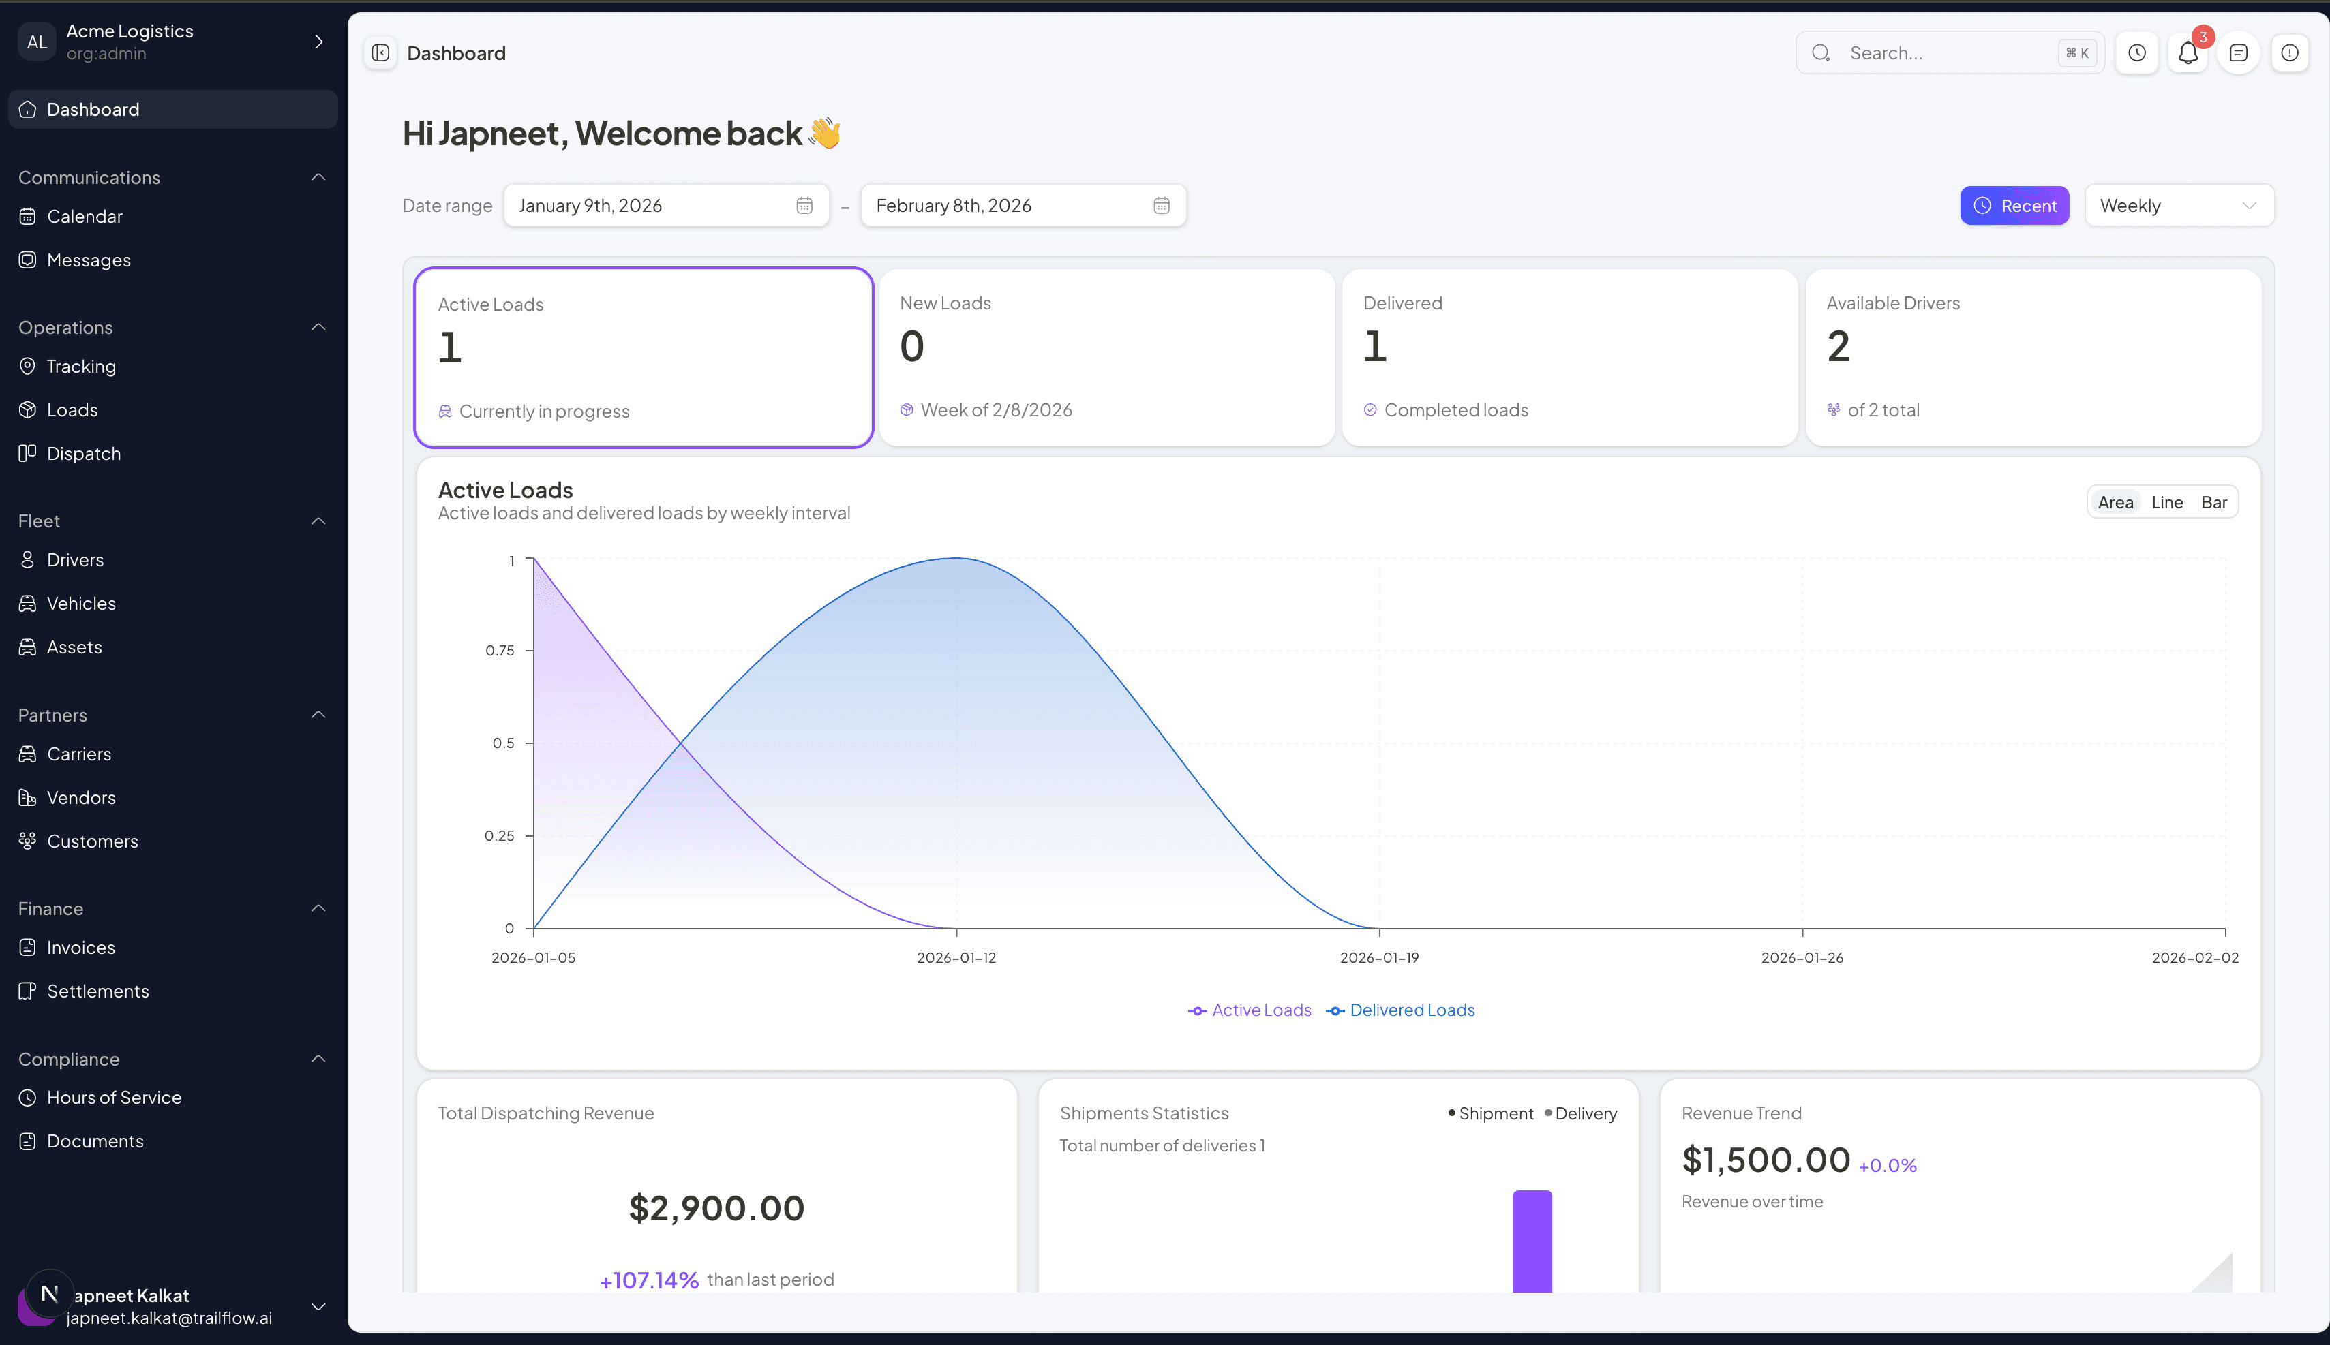Open Customers under the Partners section

click(x=93, y=841)
